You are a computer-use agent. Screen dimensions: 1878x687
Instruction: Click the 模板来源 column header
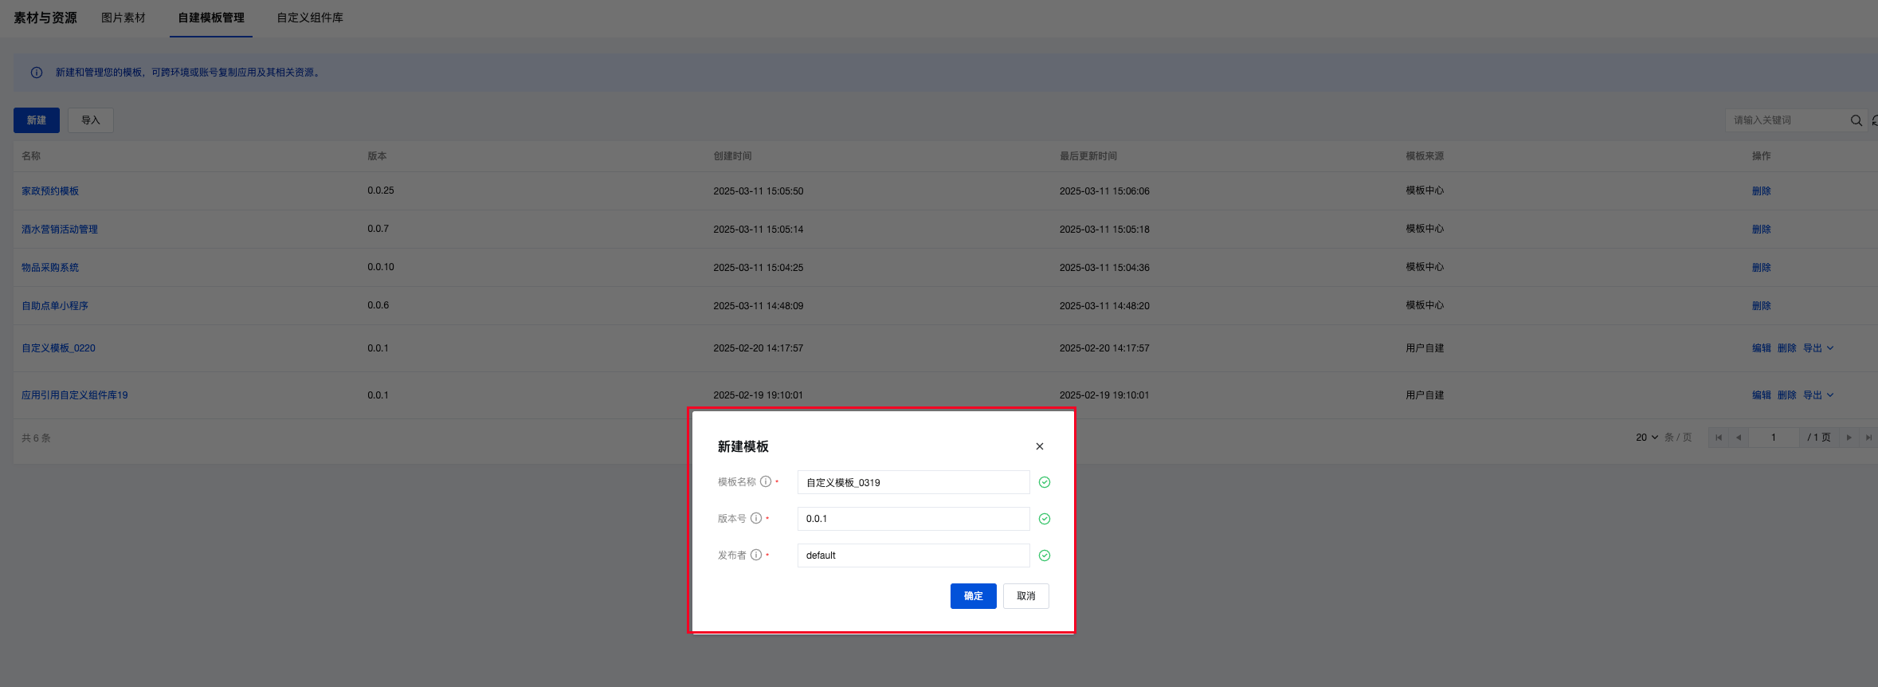pyautogui.click(x=1425, y=156)
